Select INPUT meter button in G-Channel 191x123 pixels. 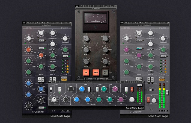pos(162,77)
